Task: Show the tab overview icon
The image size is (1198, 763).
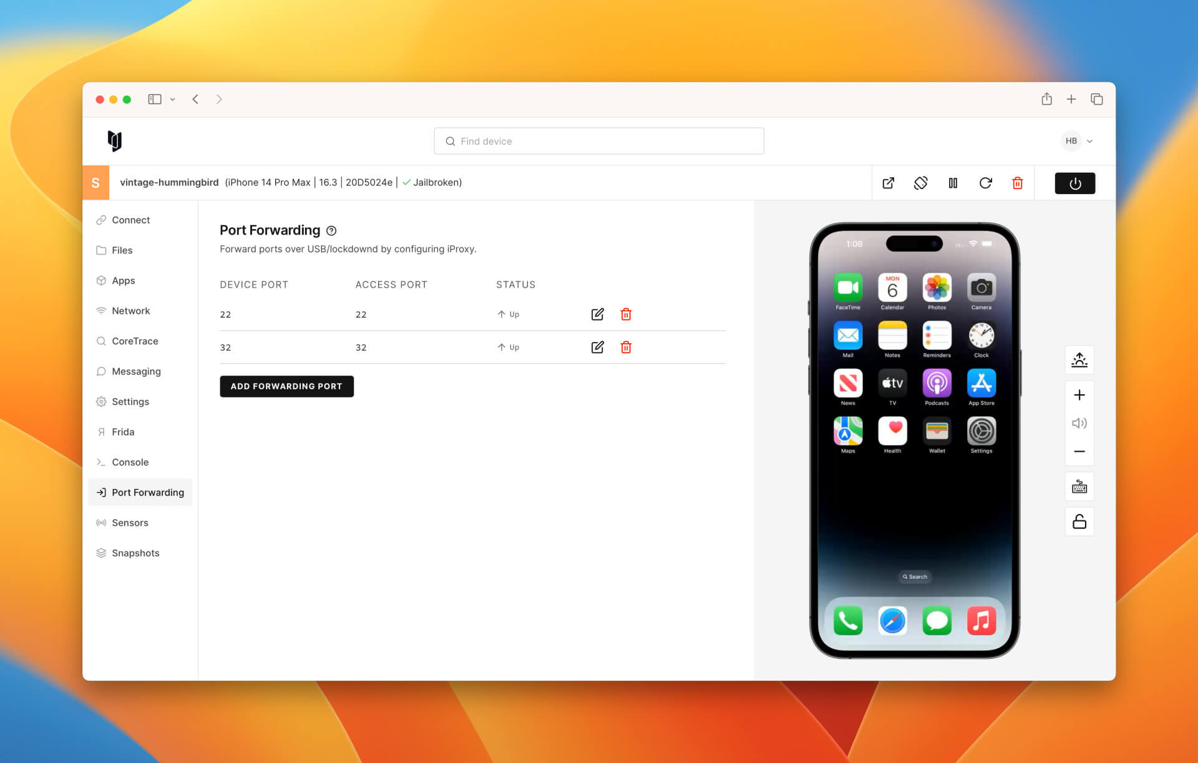Action: [1096, 99]
